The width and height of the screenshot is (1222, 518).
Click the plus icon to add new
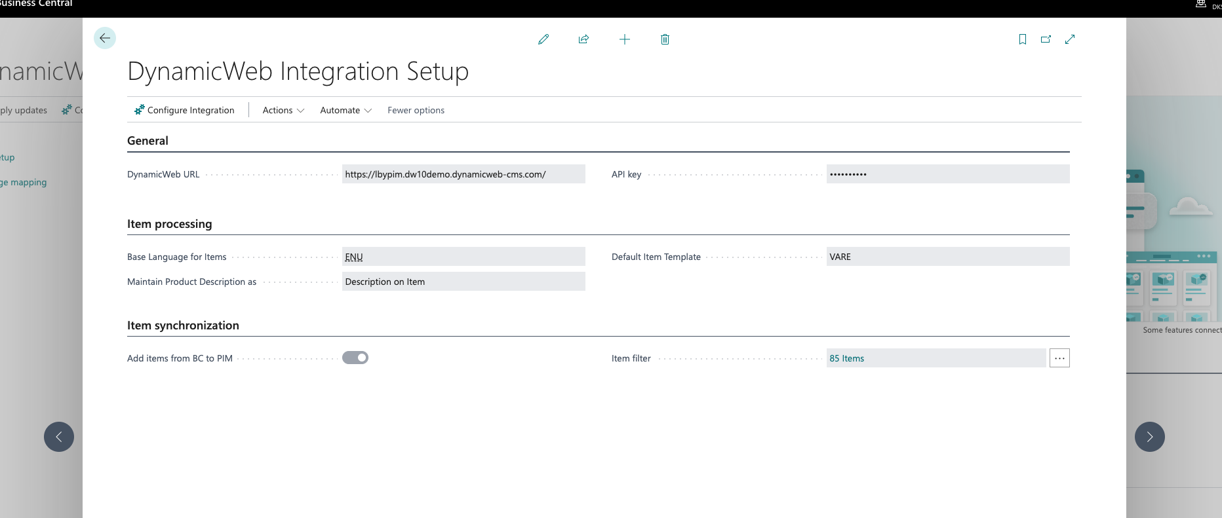click(x=625, y=39)
